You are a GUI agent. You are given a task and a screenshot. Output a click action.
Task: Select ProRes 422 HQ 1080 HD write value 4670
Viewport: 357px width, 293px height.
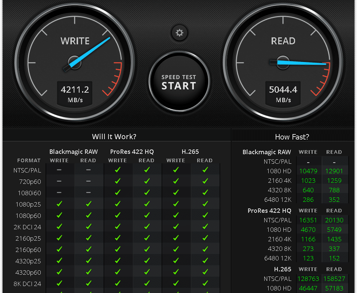308,230
